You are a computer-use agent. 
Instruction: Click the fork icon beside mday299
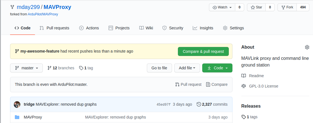[12, 7]
